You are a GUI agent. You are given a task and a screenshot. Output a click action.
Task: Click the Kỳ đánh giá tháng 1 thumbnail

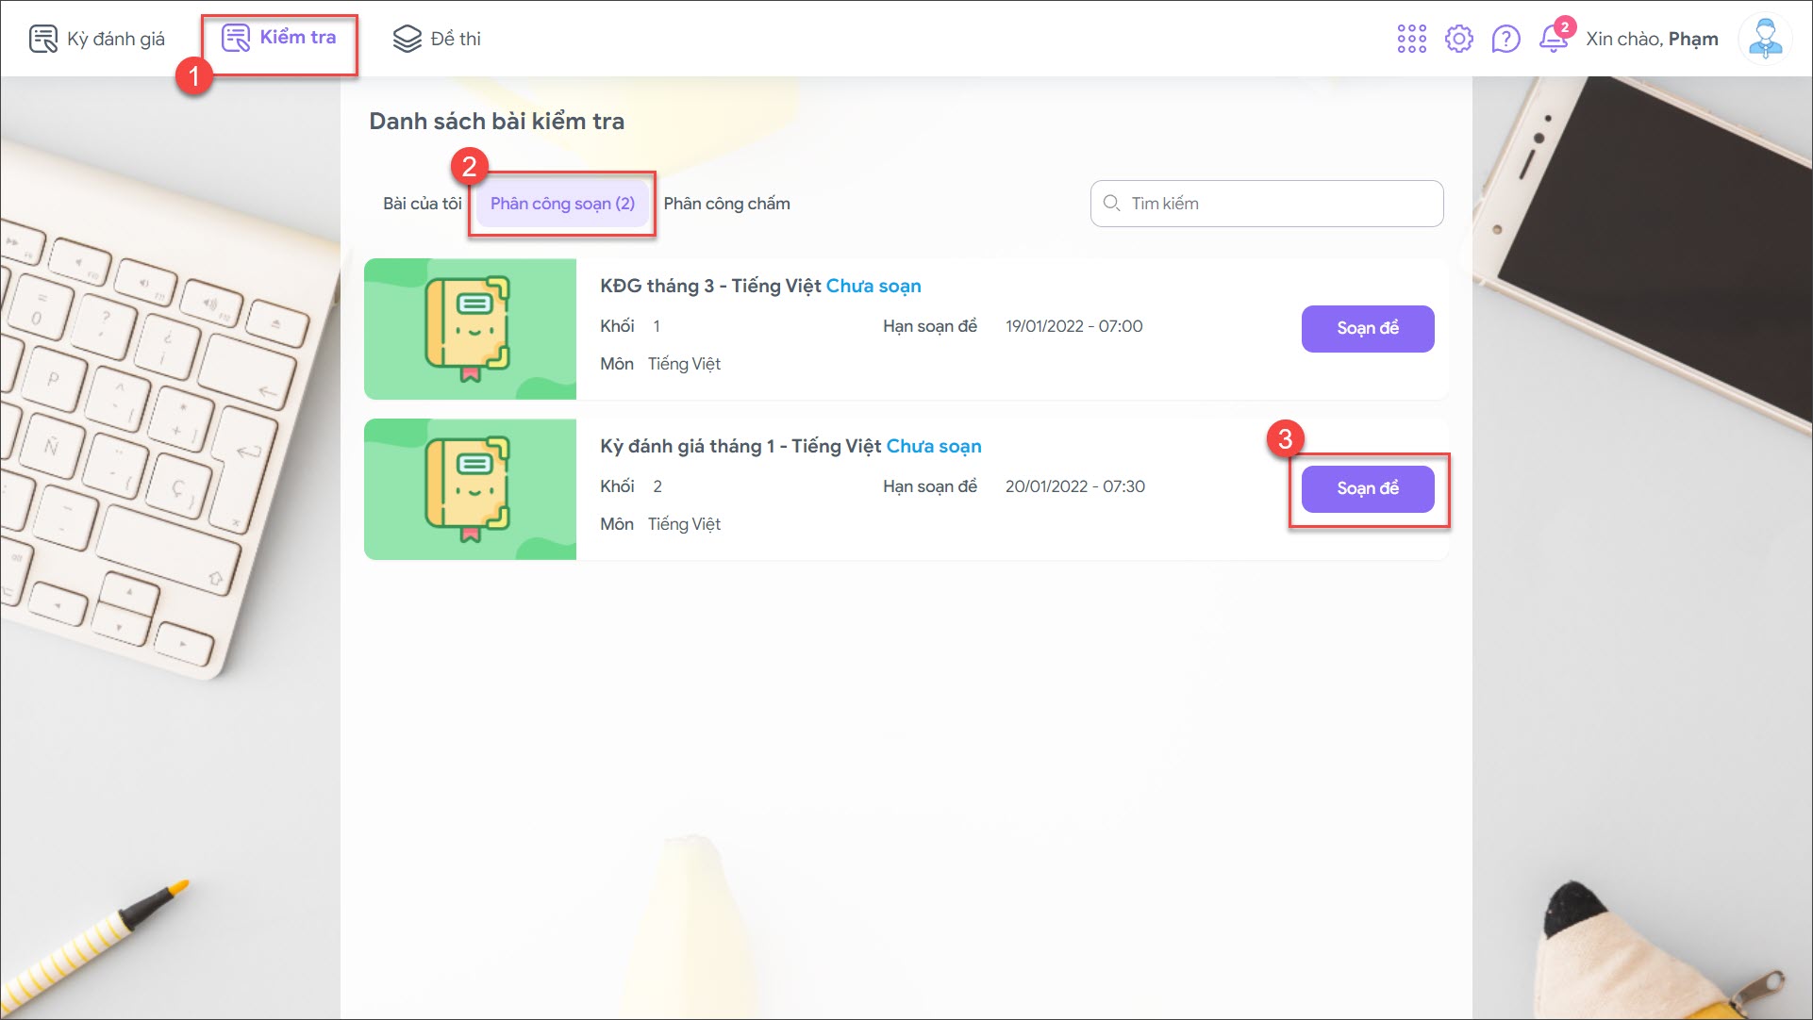[470, 488]
